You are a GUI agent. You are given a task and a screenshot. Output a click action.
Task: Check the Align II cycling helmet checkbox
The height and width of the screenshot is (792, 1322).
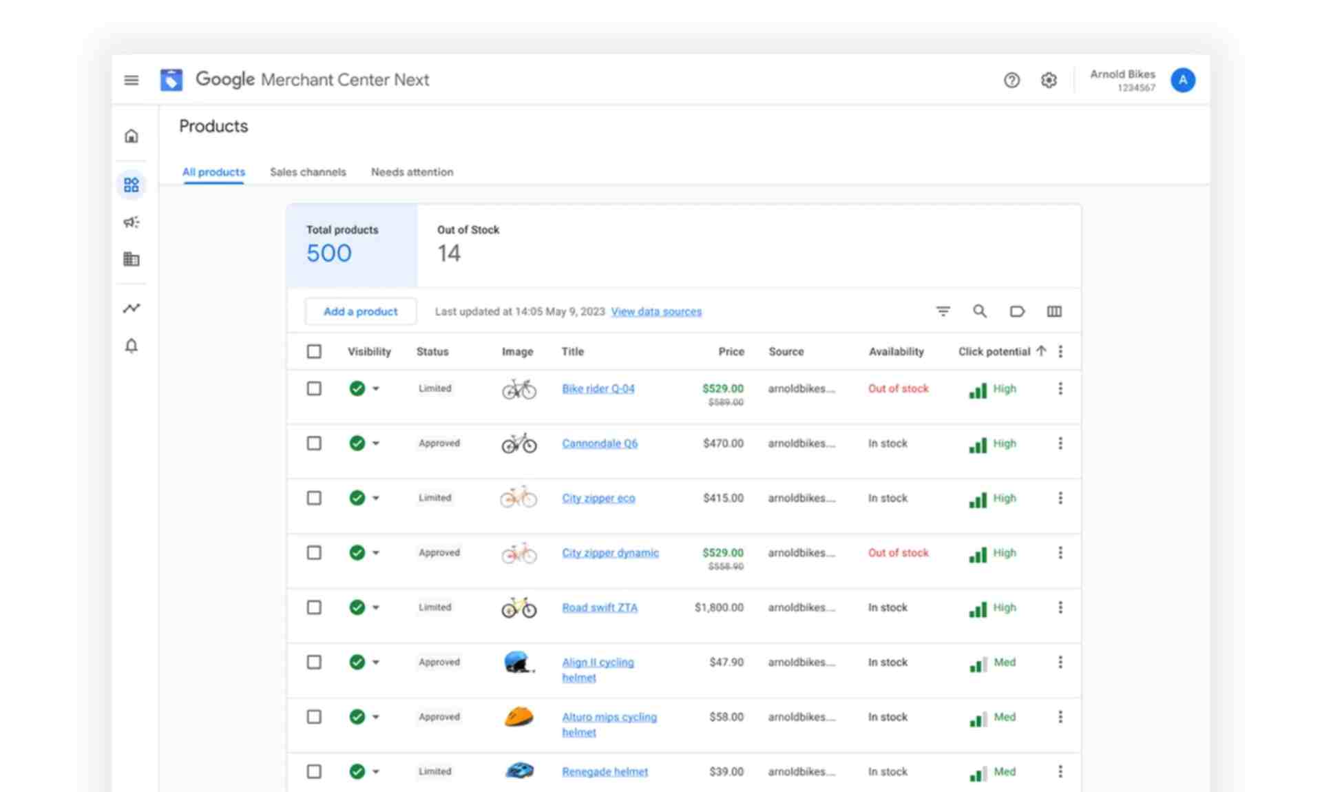click(314, 662)
